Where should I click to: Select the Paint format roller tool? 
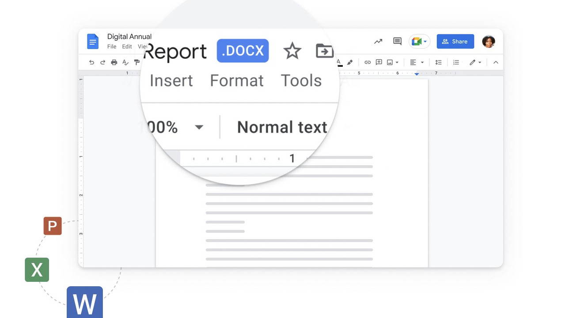(137, 63)
